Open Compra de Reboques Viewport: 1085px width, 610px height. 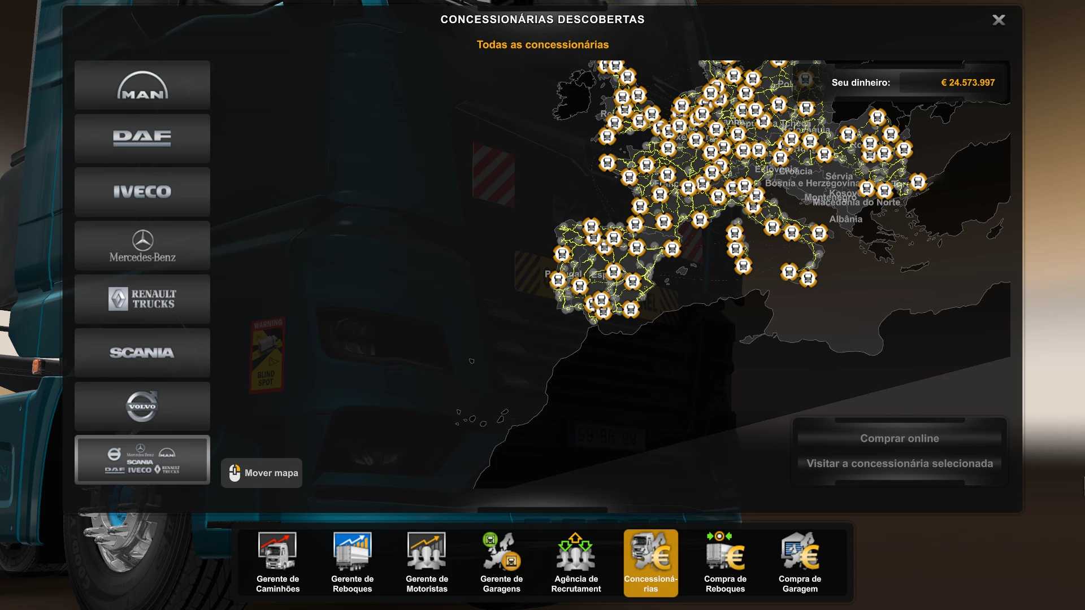click(x=725, y=563)
